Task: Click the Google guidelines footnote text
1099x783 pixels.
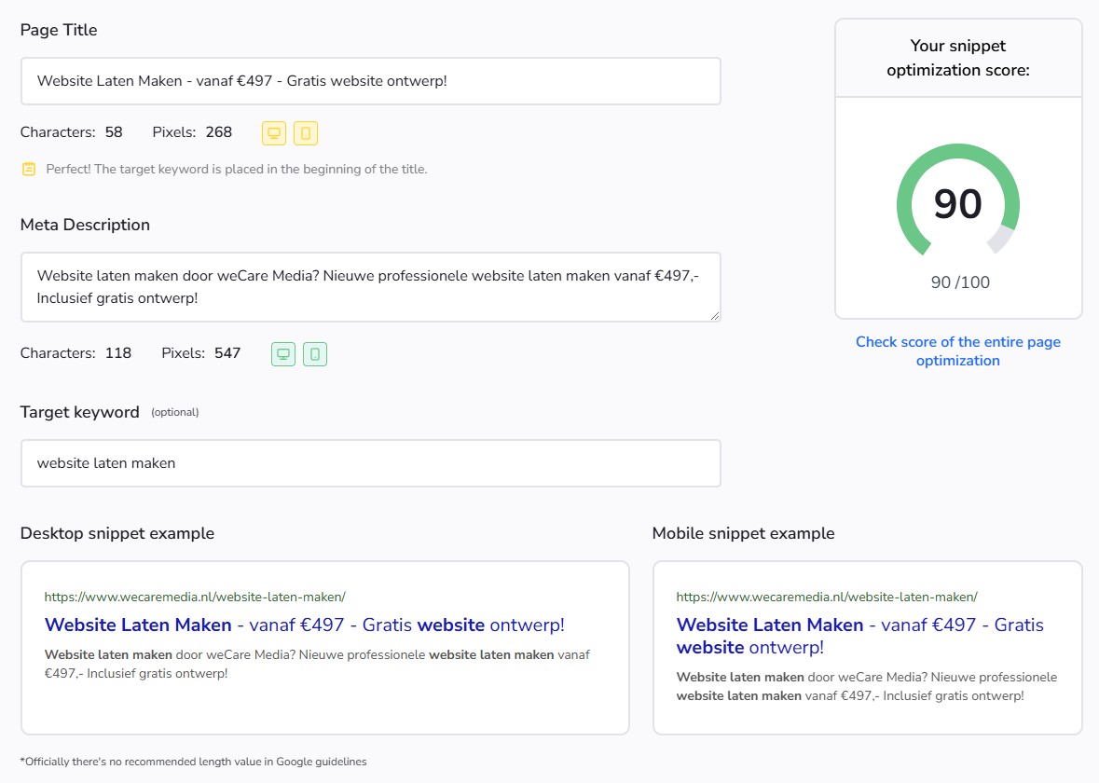Action: click(193, 762)
